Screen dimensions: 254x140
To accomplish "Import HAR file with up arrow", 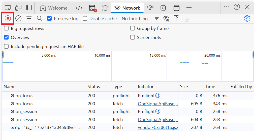I will [x=176, y=18].
